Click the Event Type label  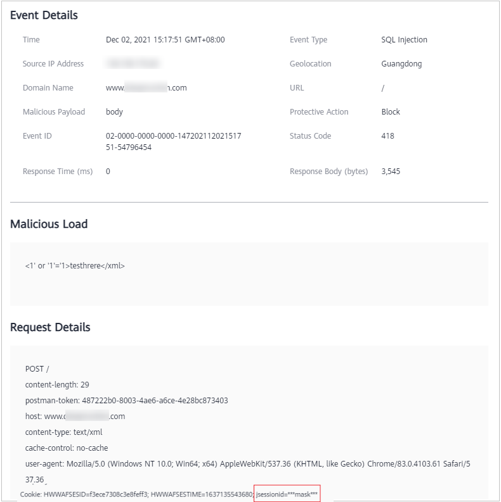pyautogui.click(x=308, y=40)
